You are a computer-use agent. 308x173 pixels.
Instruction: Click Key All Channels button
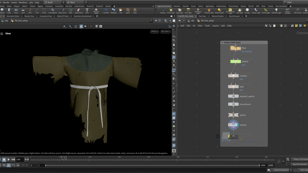299,164
